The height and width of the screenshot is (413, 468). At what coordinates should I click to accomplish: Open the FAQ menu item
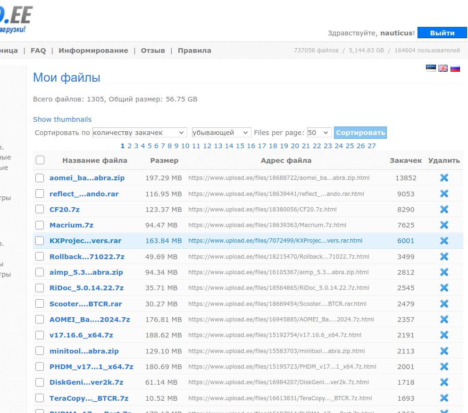tap(38, 51)
